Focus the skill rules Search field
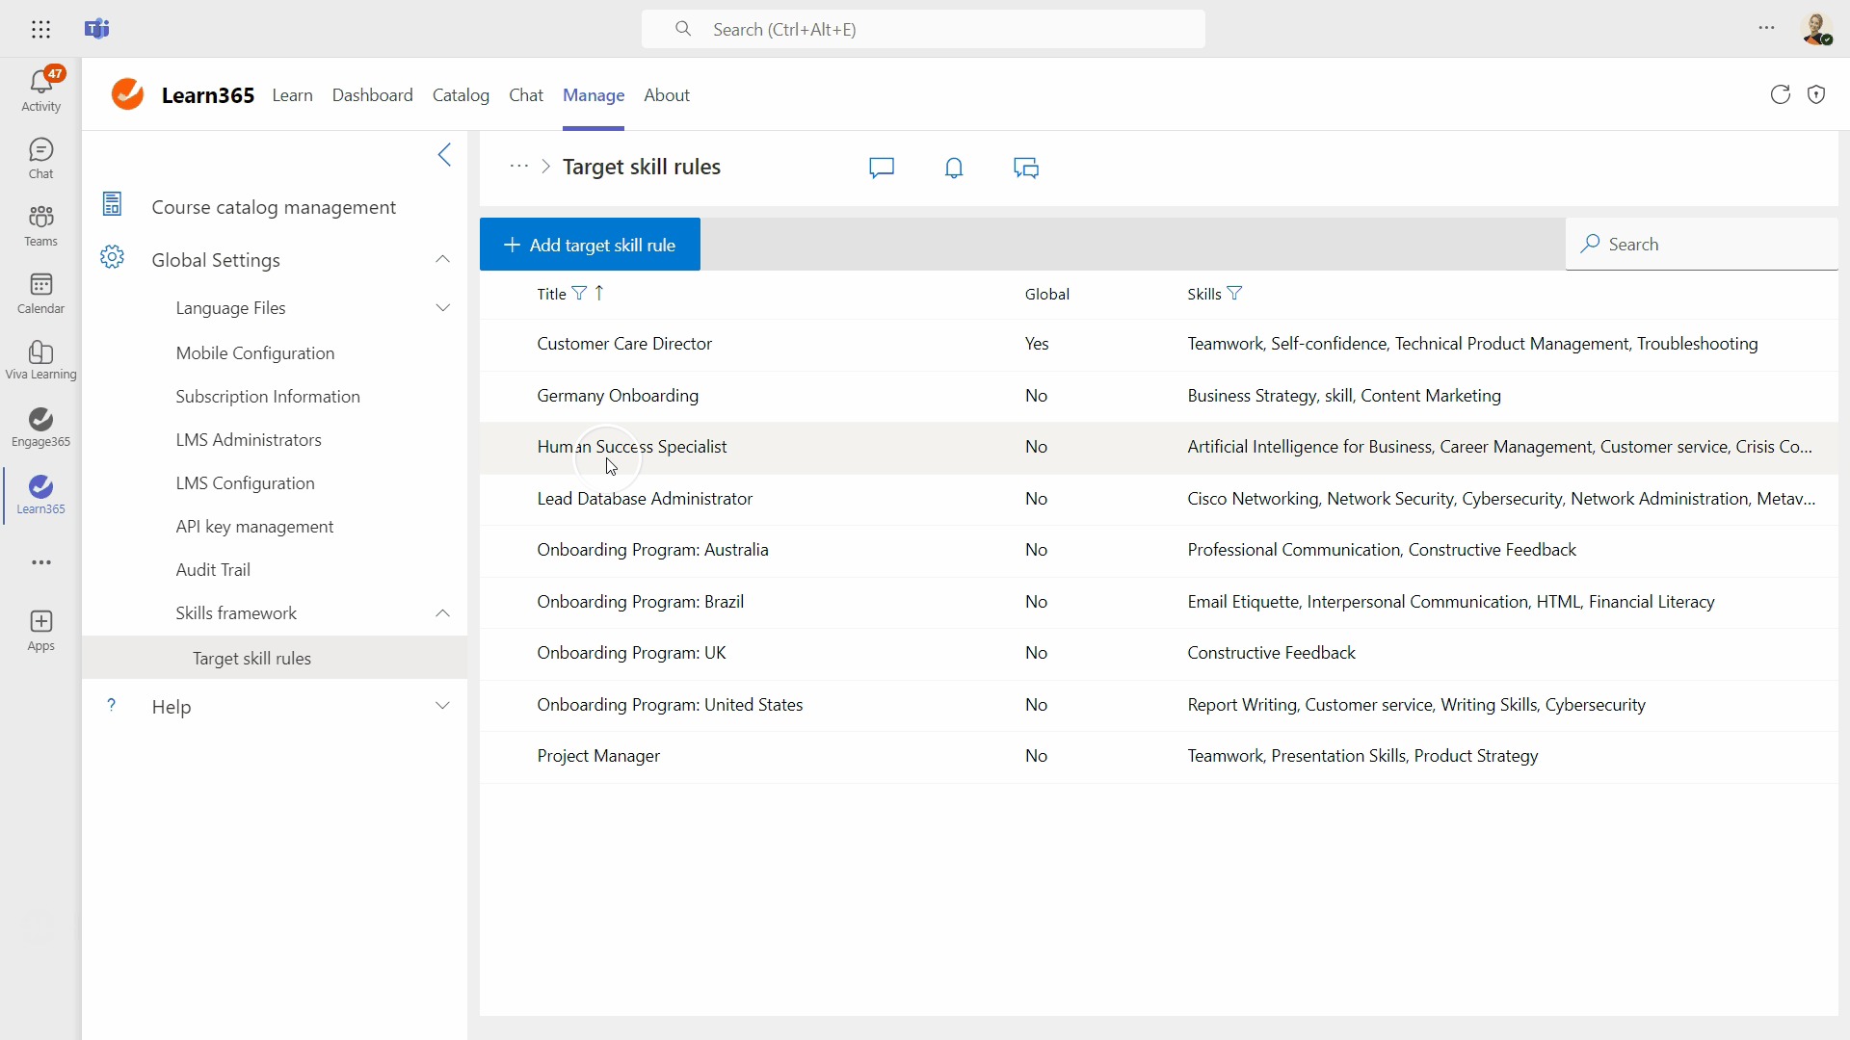The width and height of the screenshot is (1850, 1040). (x=1702, y=245)
